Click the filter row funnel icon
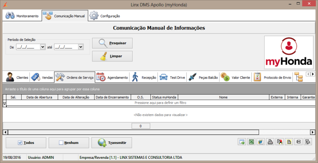Screen dimensions: 318x163 coord(5,103)
